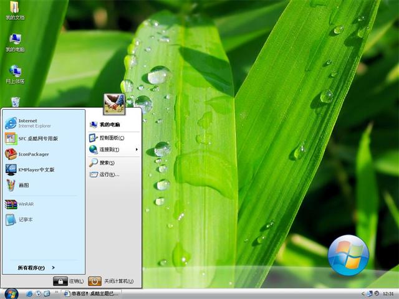Click the 12:31 taskbar clock
399x299 pixels.
coord(388,293)
